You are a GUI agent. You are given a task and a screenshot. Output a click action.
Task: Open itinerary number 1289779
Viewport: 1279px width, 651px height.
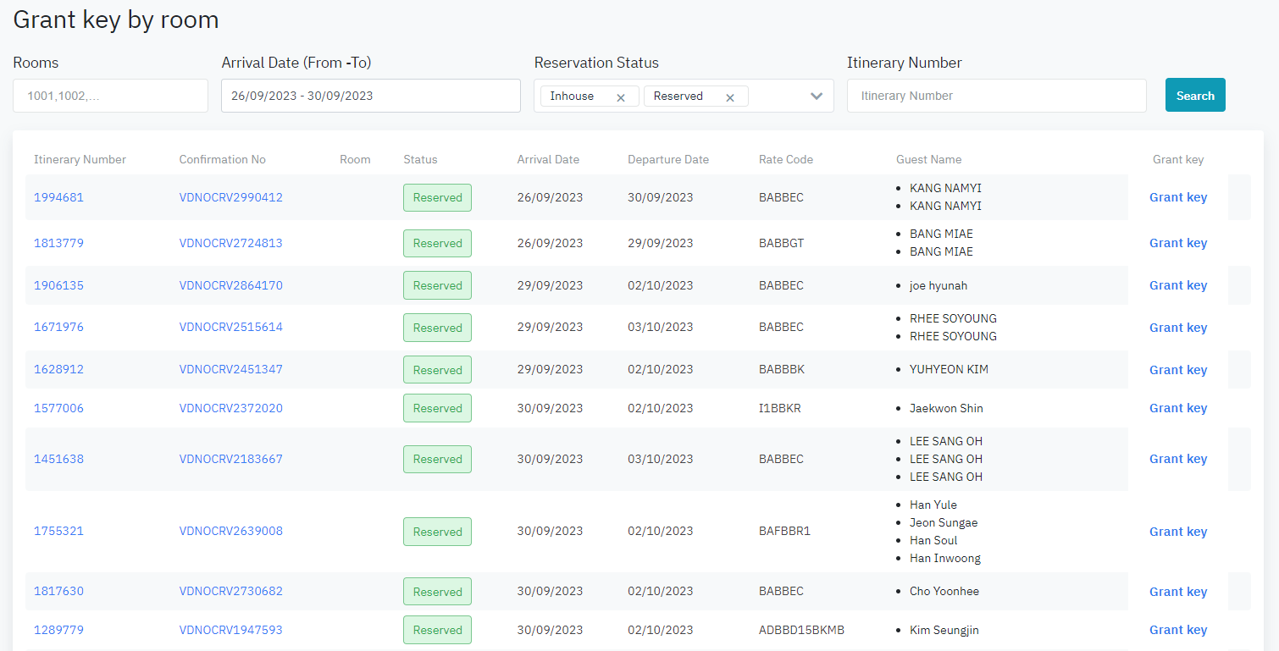point(58,630)
